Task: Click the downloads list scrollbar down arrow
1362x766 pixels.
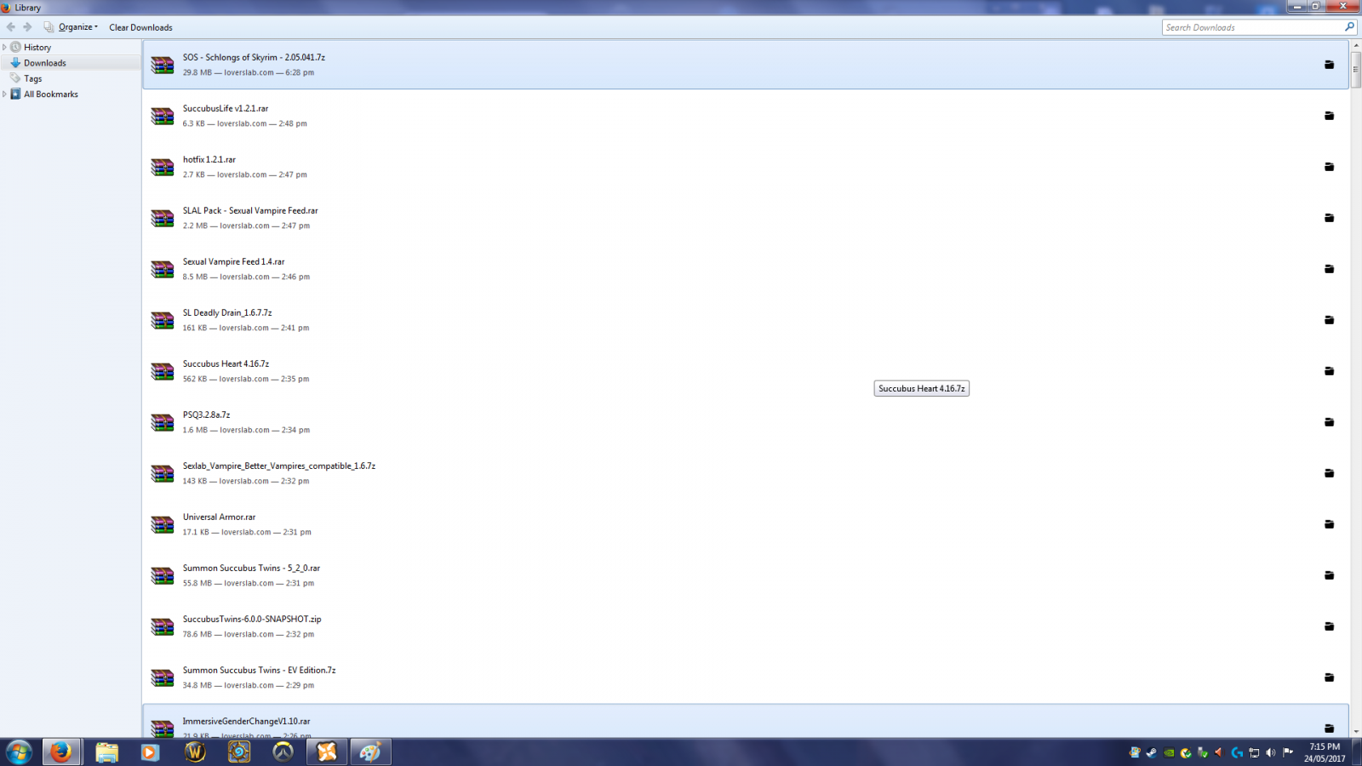Action: (x=1356, y=732)
